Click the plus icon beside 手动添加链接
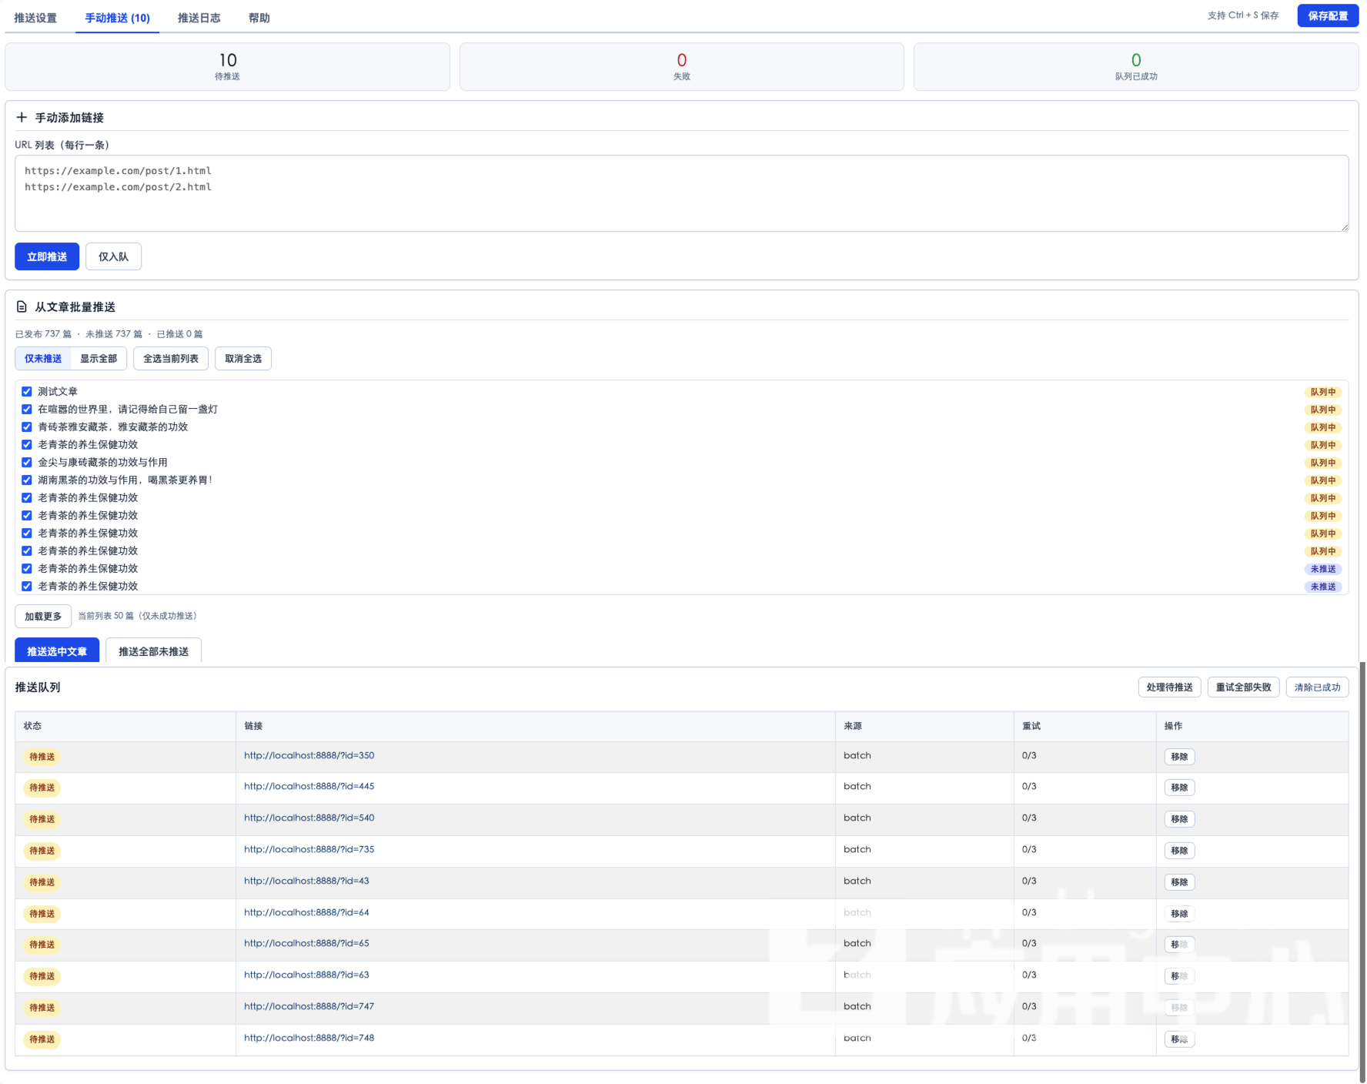Screen dimensions: 1367x1084 pyautogui.click(x=22, y=117)
